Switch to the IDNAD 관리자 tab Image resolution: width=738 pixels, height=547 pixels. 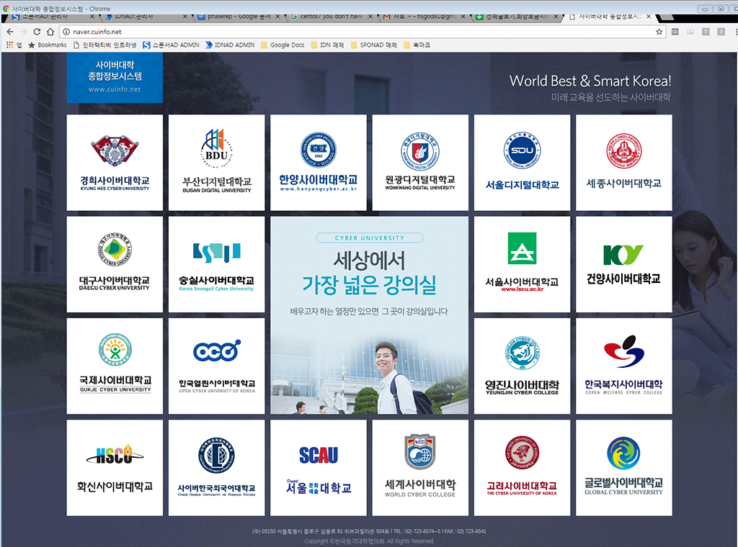coord(146,17)
